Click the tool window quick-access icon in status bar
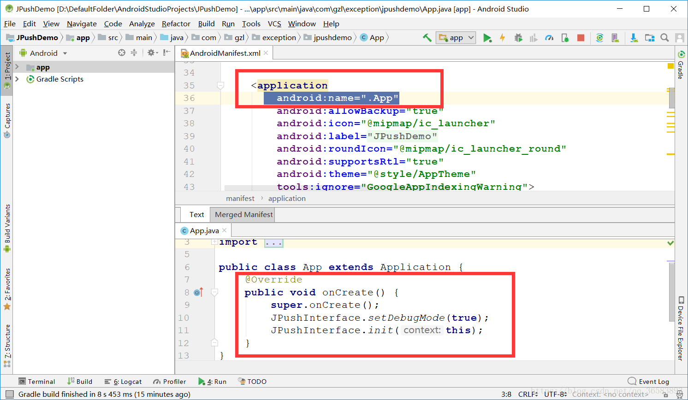688x400 pixels. coord(9,394)
